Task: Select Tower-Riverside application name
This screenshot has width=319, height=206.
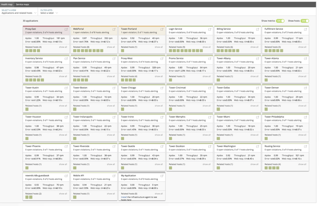Action: pos(81,146)
